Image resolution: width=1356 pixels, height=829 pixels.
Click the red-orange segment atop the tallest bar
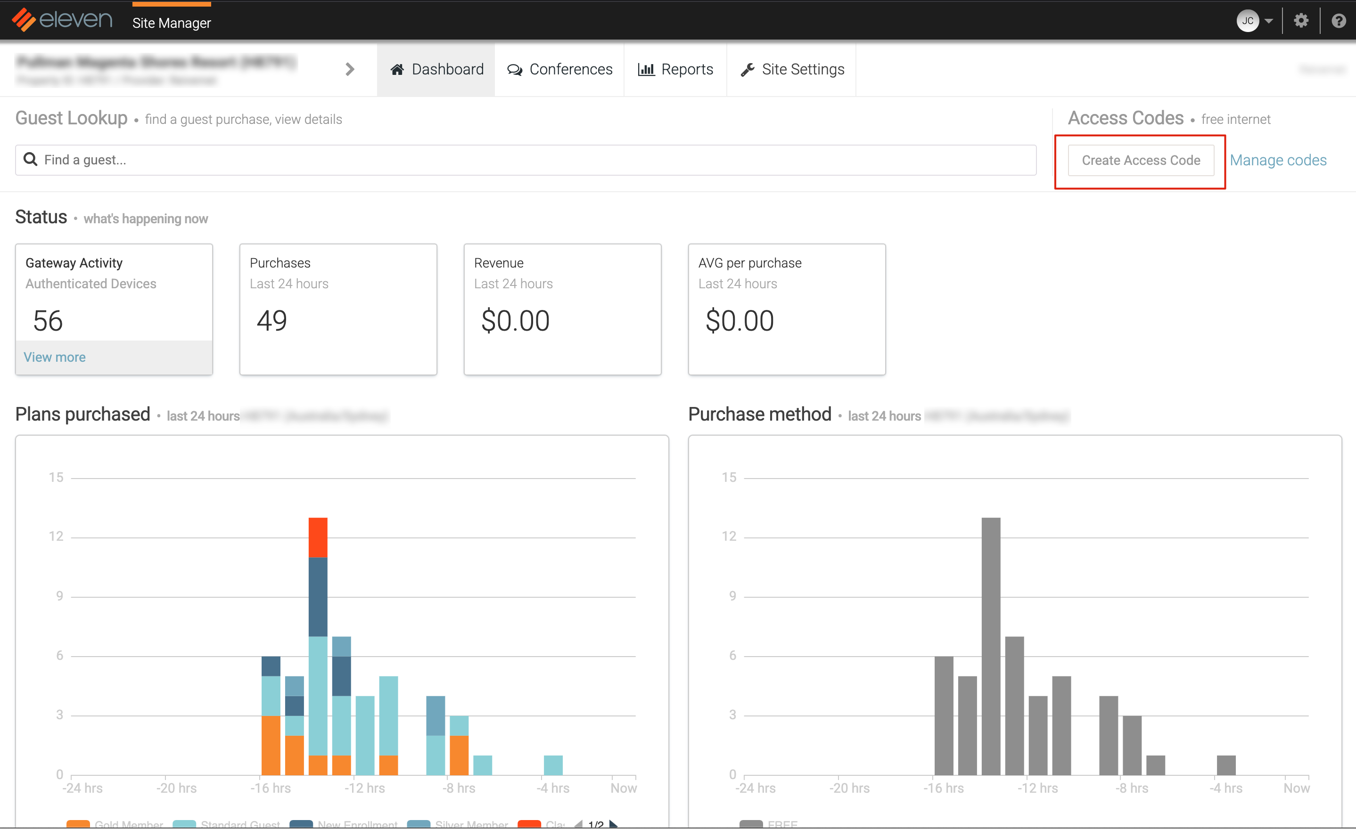318,537
